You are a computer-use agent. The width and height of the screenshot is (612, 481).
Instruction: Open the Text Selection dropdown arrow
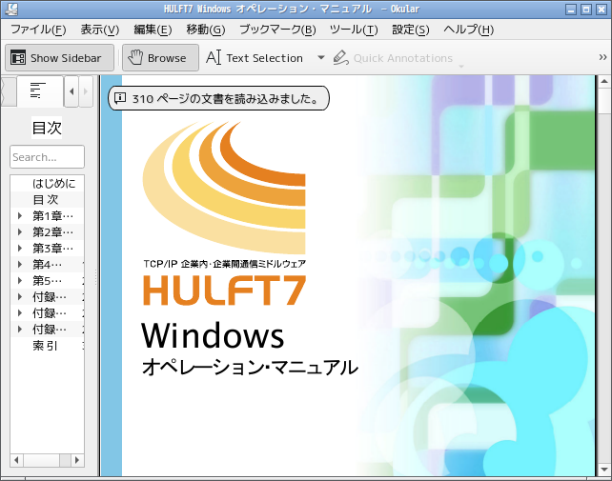pyautogui.click(x=321, y=57)
